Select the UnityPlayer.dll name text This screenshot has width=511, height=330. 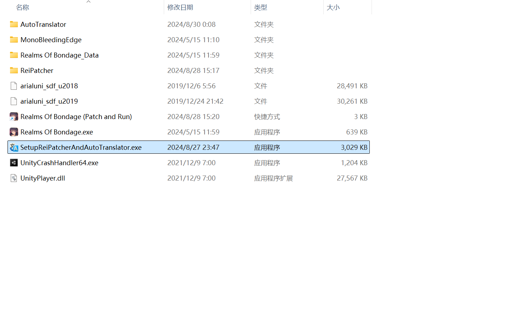pos(43,178)
